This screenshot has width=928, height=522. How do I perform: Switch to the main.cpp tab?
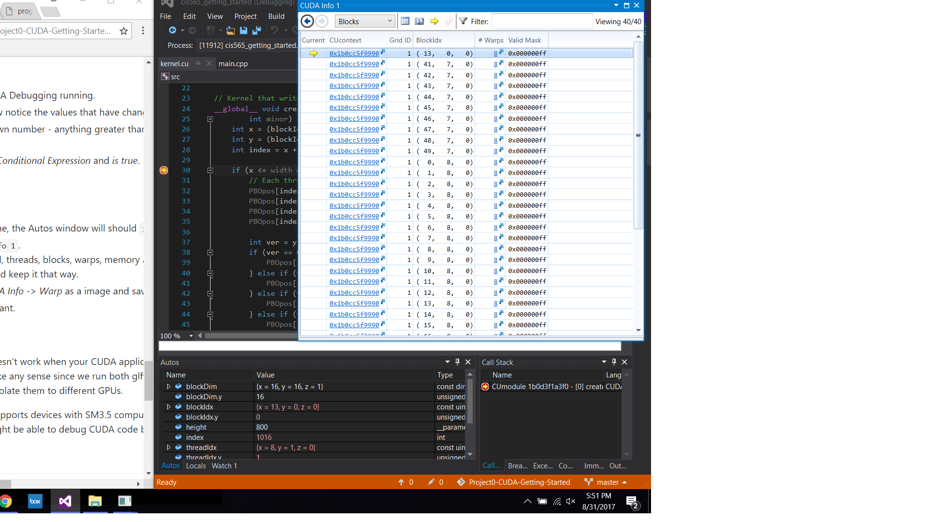click(x=233, y=64)
